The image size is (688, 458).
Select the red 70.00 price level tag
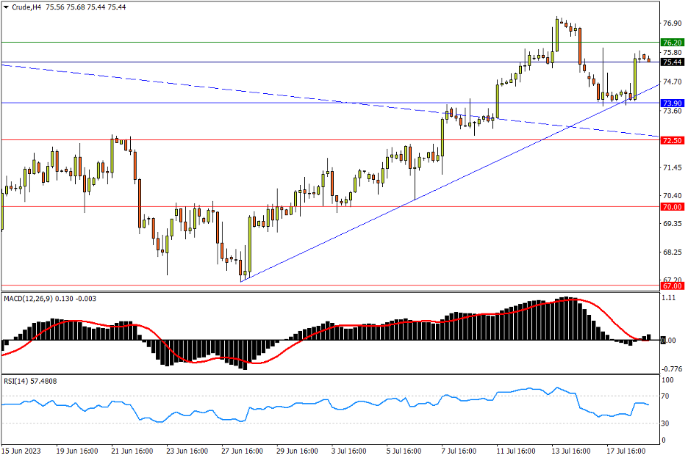click(673, 208)
